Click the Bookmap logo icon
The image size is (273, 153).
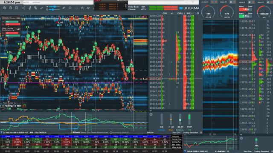181,8
